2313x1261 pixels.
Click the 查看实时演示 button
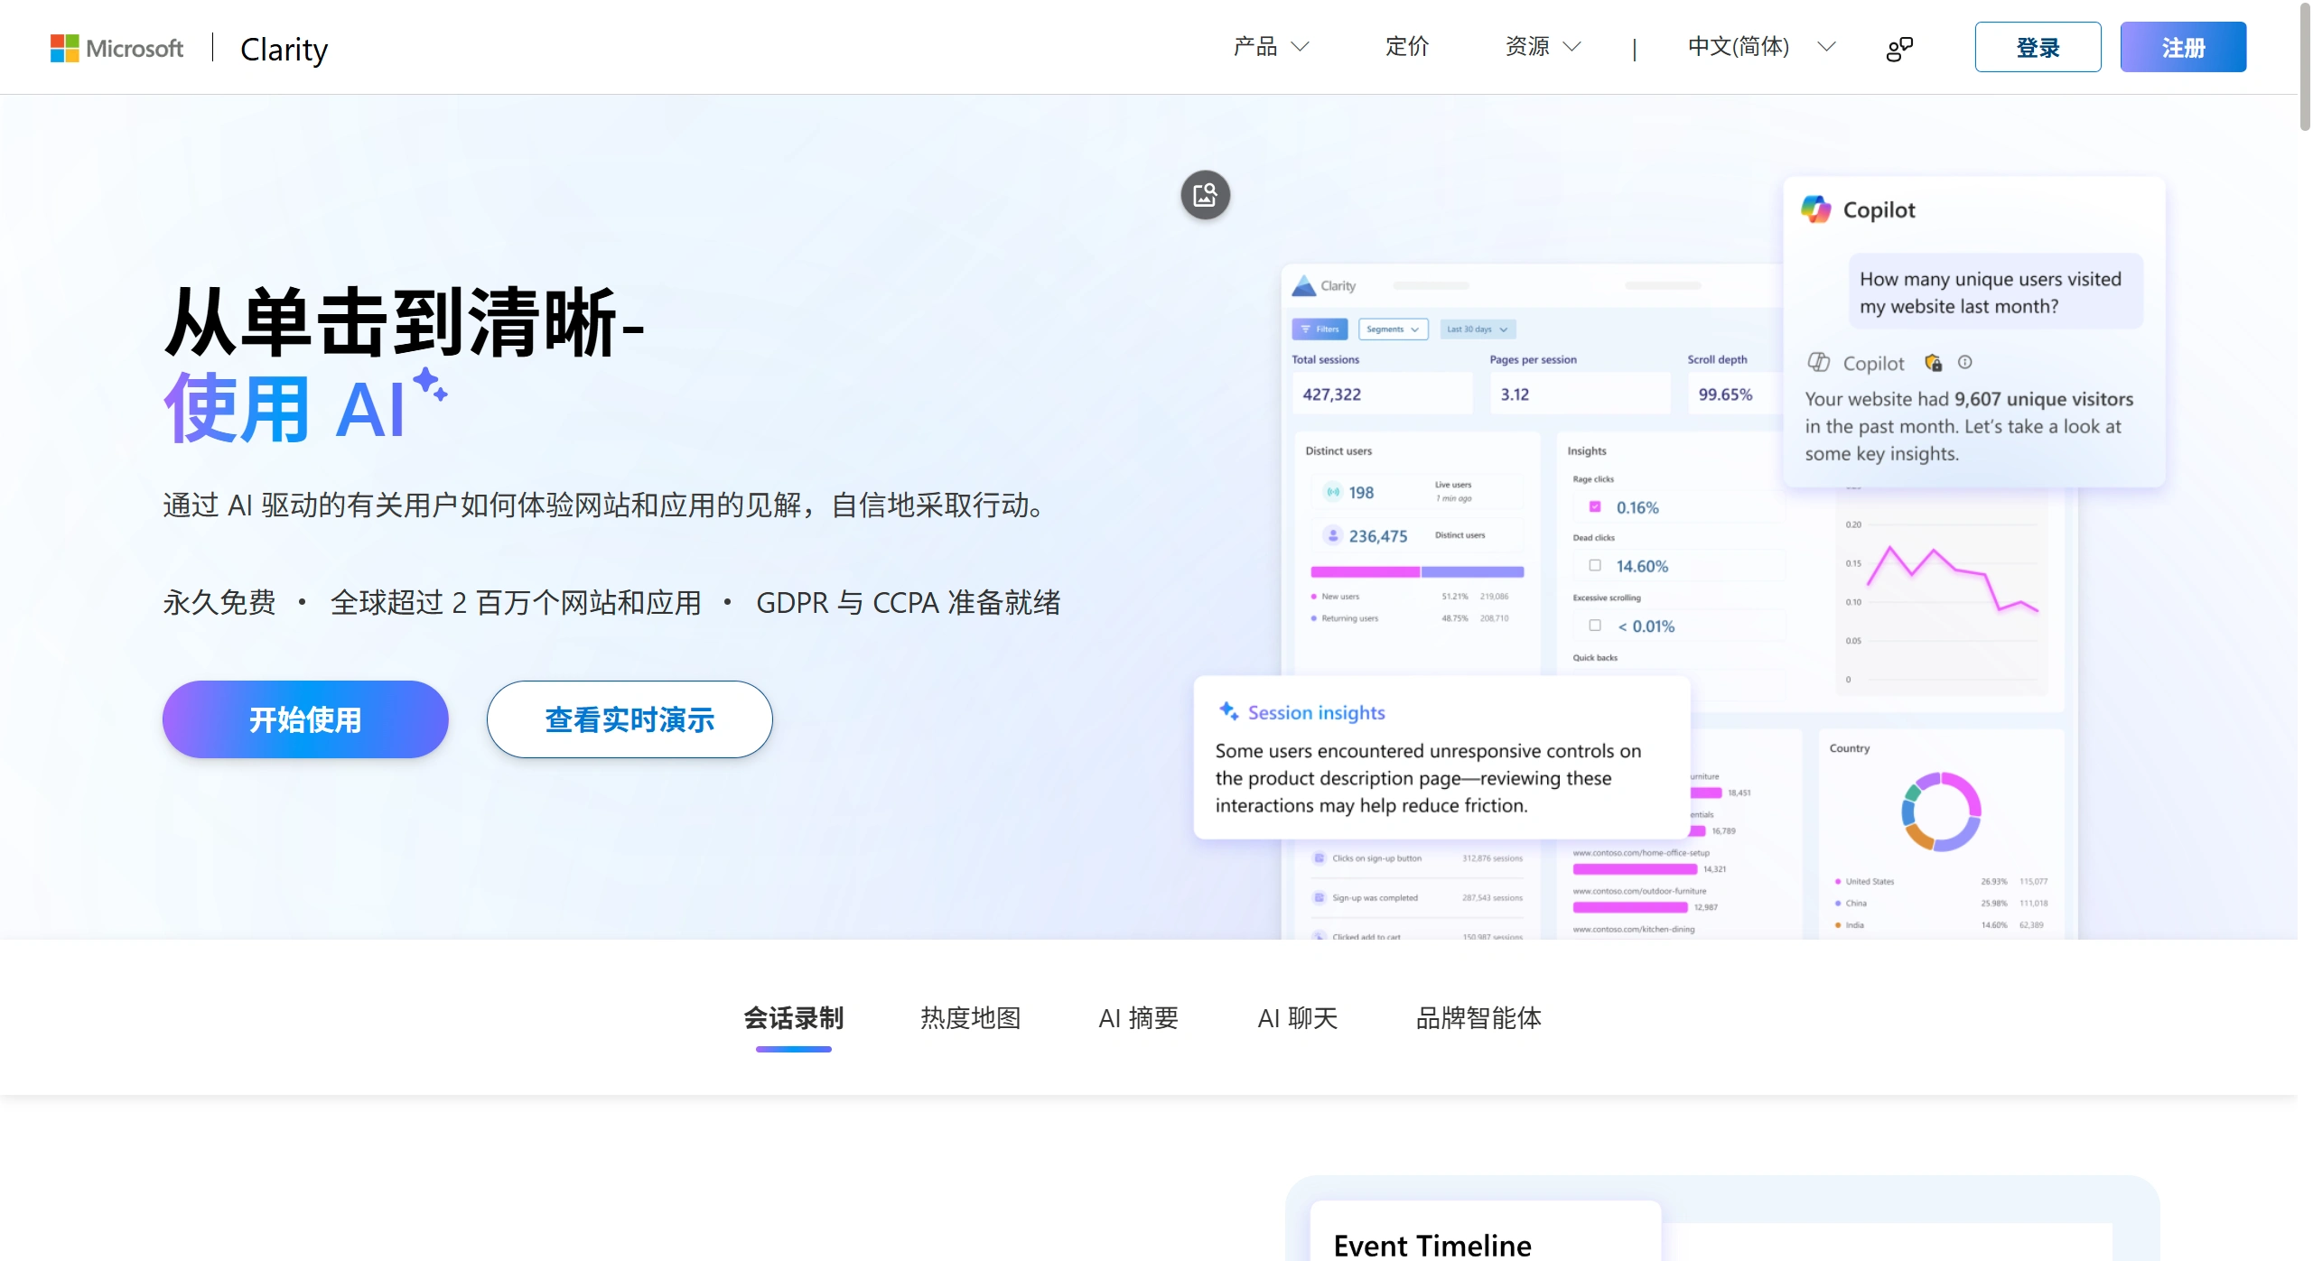point(629,719)
